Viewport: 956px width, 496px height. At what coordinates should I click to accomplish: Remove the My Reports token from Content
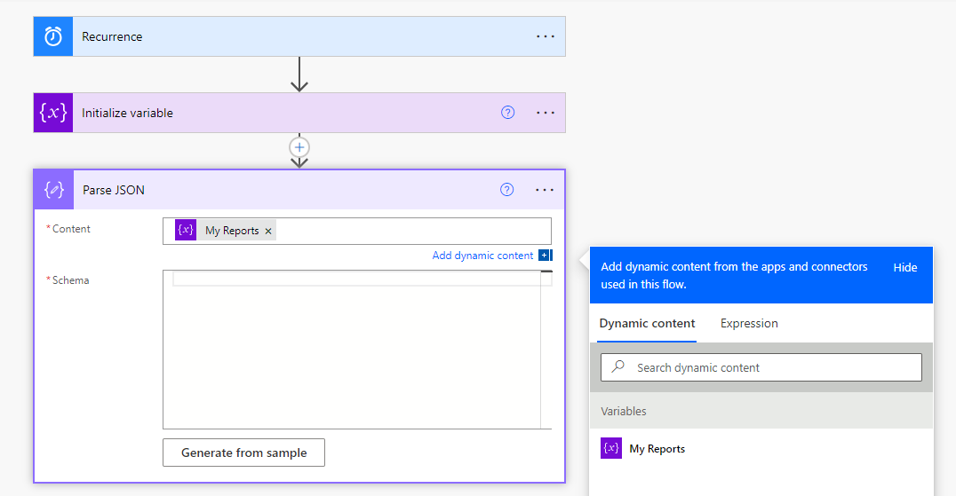click(x=268, y=231)
